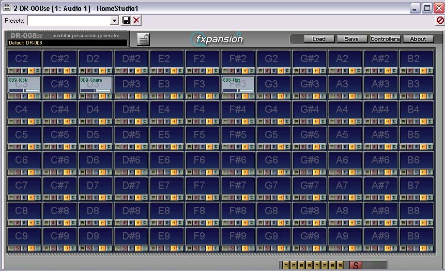445x271 pixels.
Task: Adjust the 809 Snare pad's white bar
Action: pos(103,91)
